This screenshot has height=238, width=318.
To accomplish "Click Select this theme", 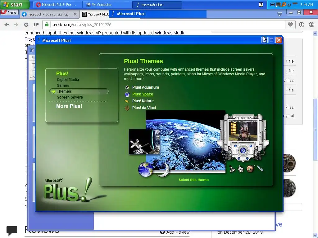I will pyautogui.click(x=194, y=180).
